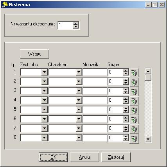The image size is (167, 167).
Task: Click the trash bin icon in row 7
Action: 134,129
